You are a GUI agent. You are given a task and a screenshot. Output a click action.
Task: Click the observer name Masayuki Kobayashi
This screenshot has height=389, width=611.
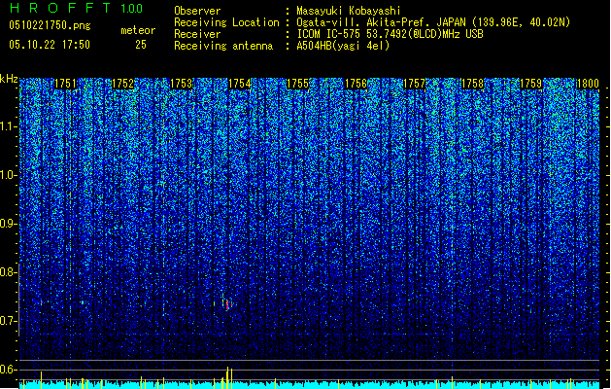349,11
